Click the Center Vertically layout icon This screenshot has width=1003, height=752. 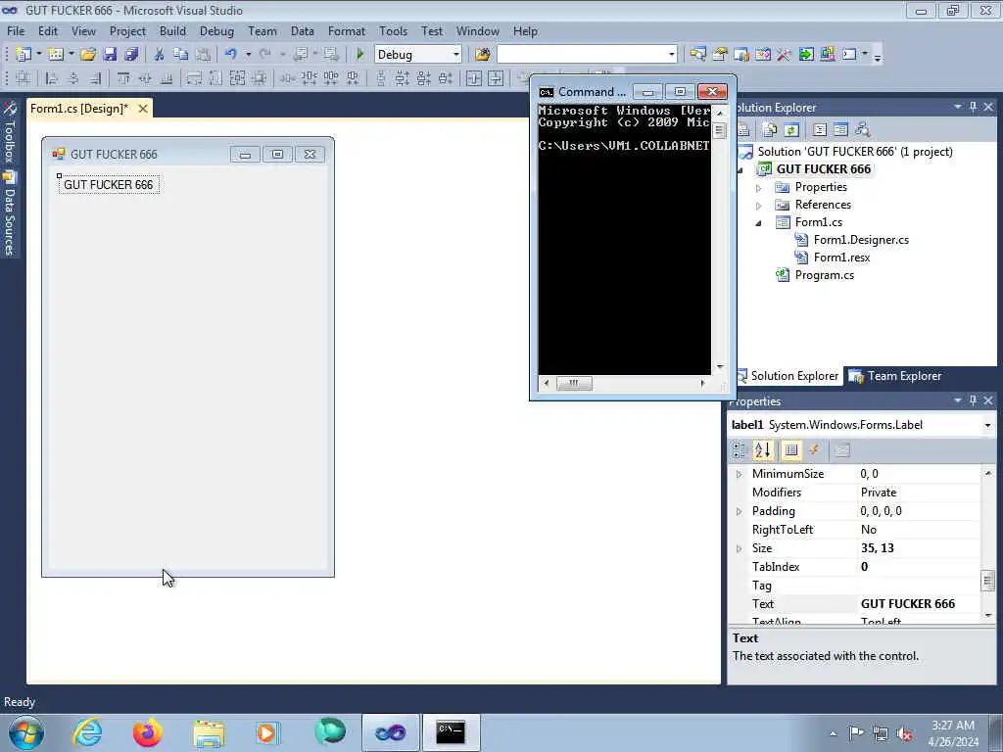tap(496, 78)
